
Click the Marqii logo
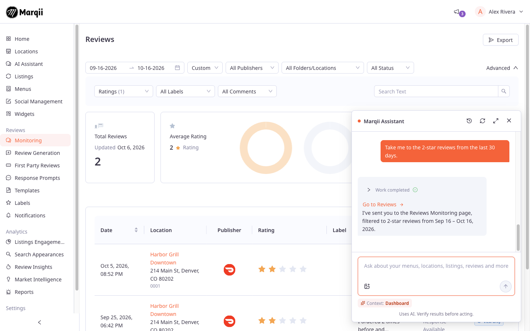click(x=25, y=12)
